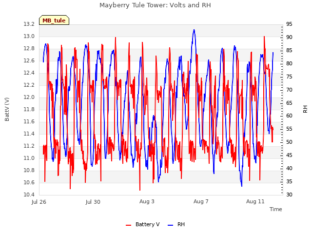Click the Jul 26 date tick

click(x=39, y=202)
